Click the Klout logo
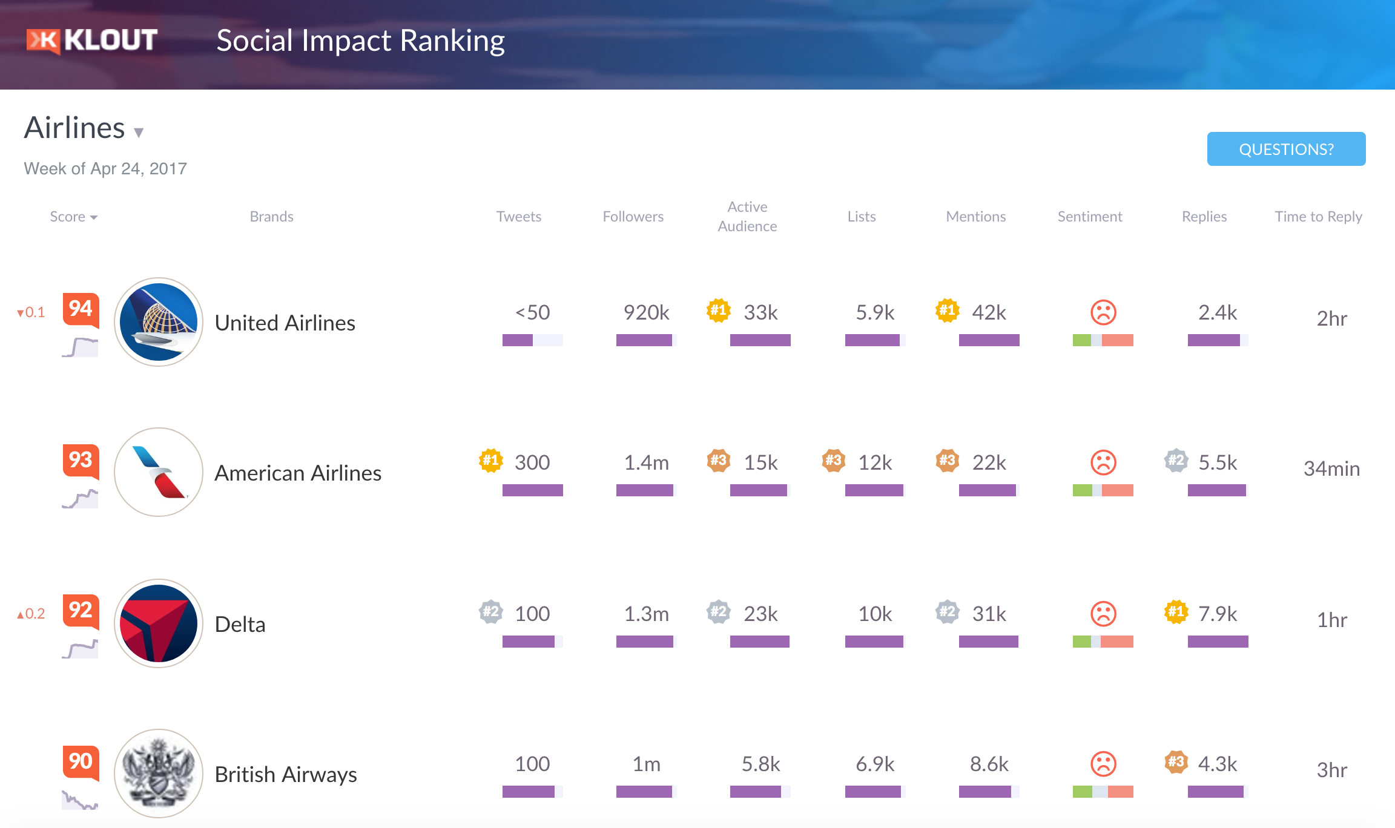The image size is (1395, 828). coord(92,41)
